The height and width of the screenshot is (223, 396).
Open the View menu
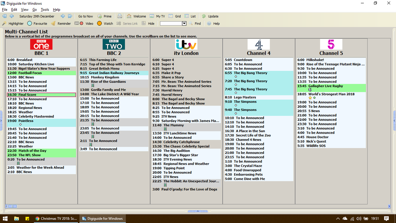(25, 10)
